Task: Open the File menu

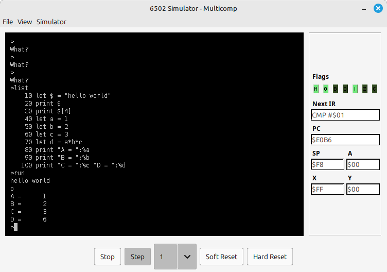Action: pos(8,22)
